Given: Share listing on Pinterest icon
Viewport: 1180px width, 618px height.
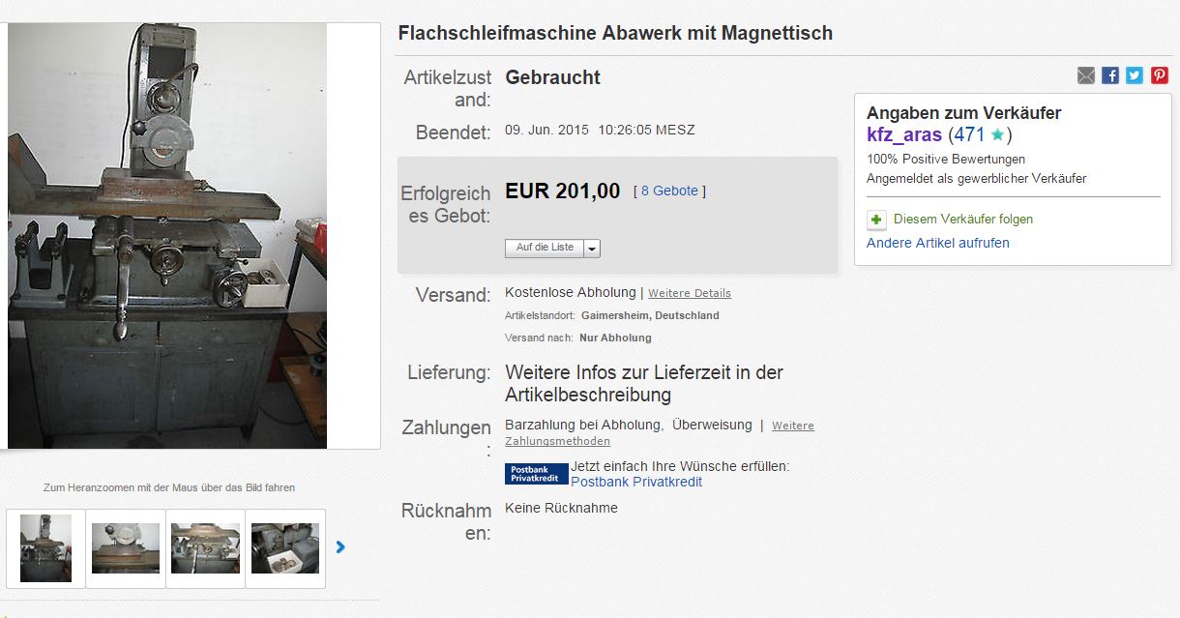Looking at the screenshot, I should tap(1159, 75).
